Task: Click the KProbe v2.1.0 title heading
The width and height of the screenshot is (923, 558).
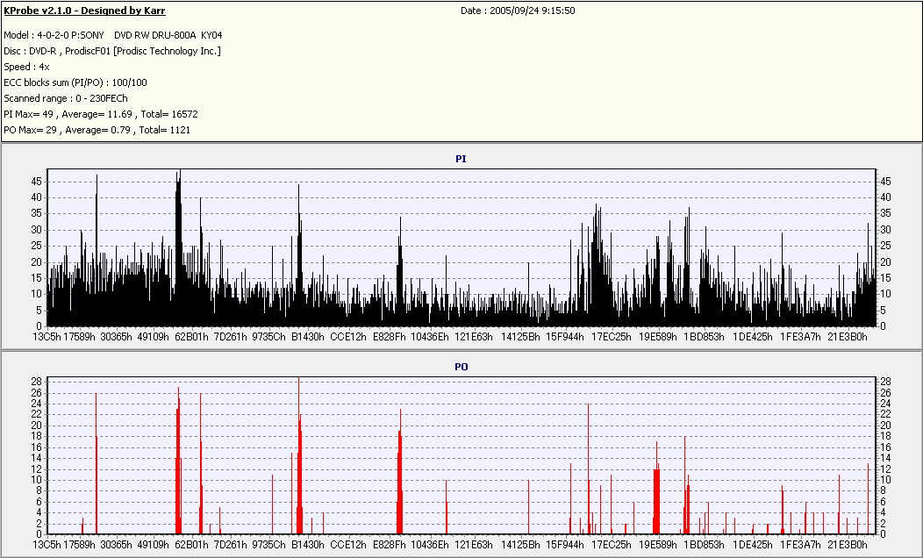Action: click(x=85, y=11)
